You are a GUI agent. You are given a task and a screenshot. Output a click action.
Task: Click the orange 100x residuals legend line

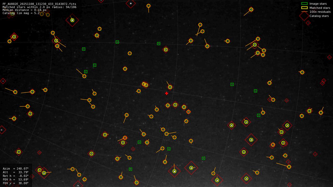[x=304, y=12]
